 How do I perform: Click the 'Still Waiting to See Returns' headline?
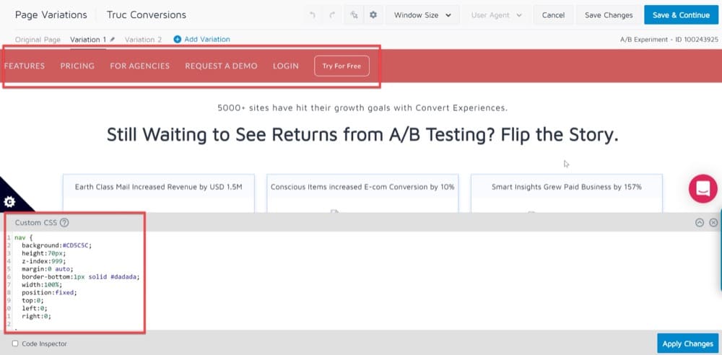pos(362,134)
